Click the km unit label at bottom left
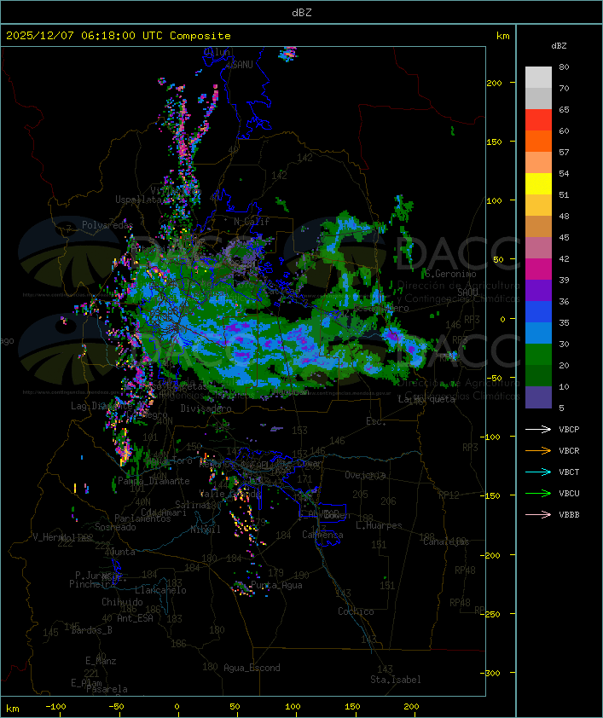 click(13, 709)
